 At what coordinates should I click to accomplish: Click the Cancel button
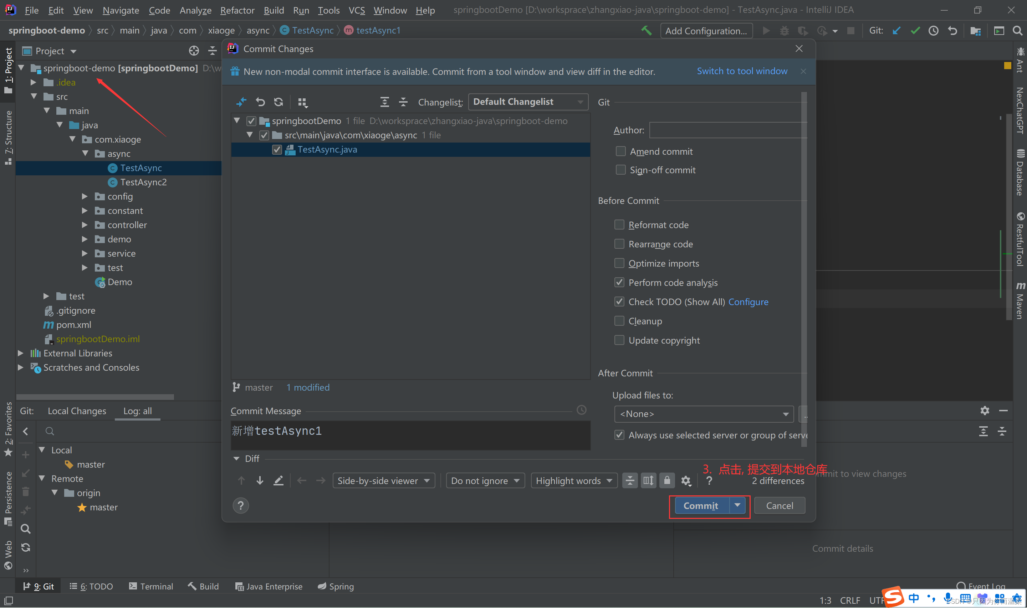click(x=779, y=506)
